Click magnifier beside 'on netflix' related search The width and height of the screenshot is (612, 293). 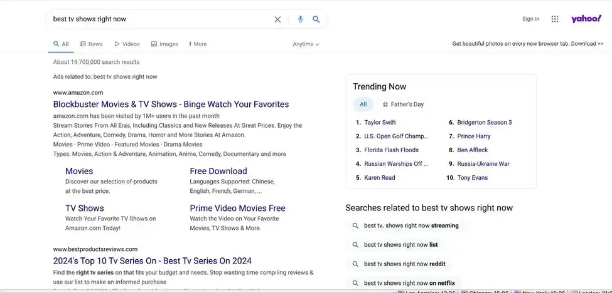point(355,283)
